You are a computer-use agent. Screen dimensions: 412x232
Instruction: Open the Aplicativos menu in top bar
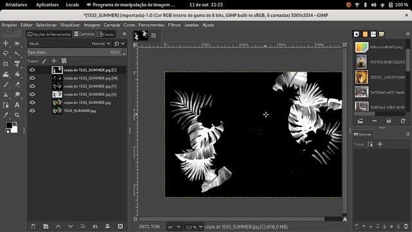(x=47, y=5)
